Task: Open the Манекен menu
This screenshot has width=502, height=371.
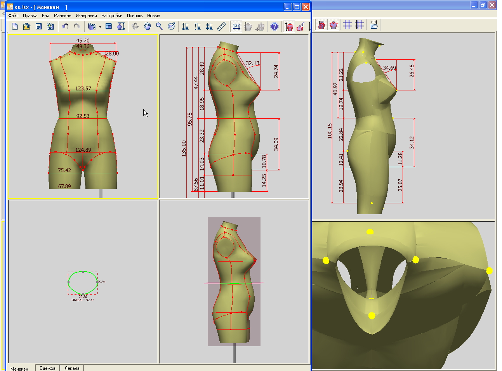Action: point(63,16)
